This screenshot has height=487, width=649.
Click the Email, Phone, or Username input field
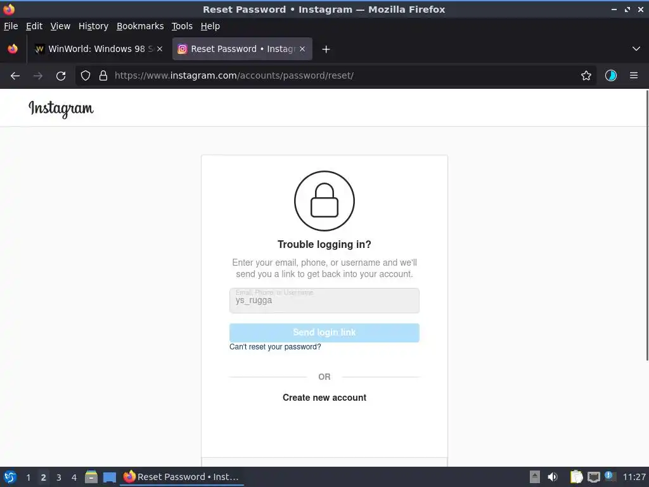[x=324, y=301]
